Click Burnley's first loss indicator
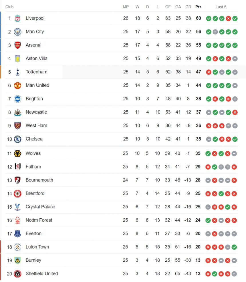The width and height of the screenshot is (246, 282). point(209,260)
